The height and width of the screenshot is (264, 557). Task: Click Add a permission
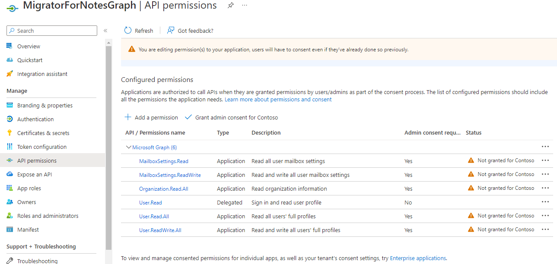point(151,117)
